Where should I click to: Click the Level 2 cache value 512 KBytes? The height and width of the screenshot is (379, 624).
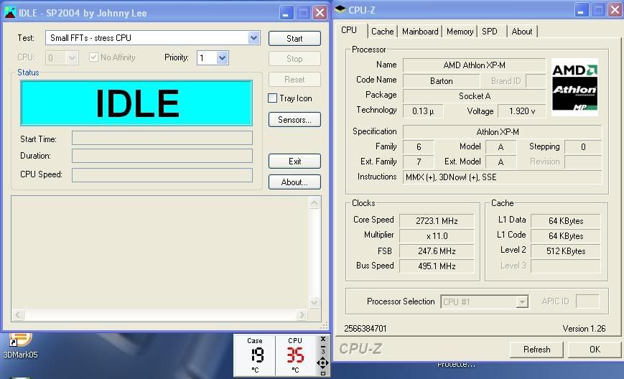click(566, 251)
